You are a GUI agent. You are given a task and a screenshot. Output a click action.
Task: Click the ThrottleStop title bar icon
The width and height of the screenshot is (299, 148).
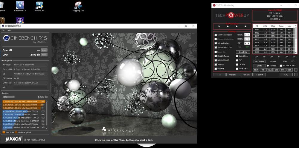pyautogui.click(x=214, y=5)
